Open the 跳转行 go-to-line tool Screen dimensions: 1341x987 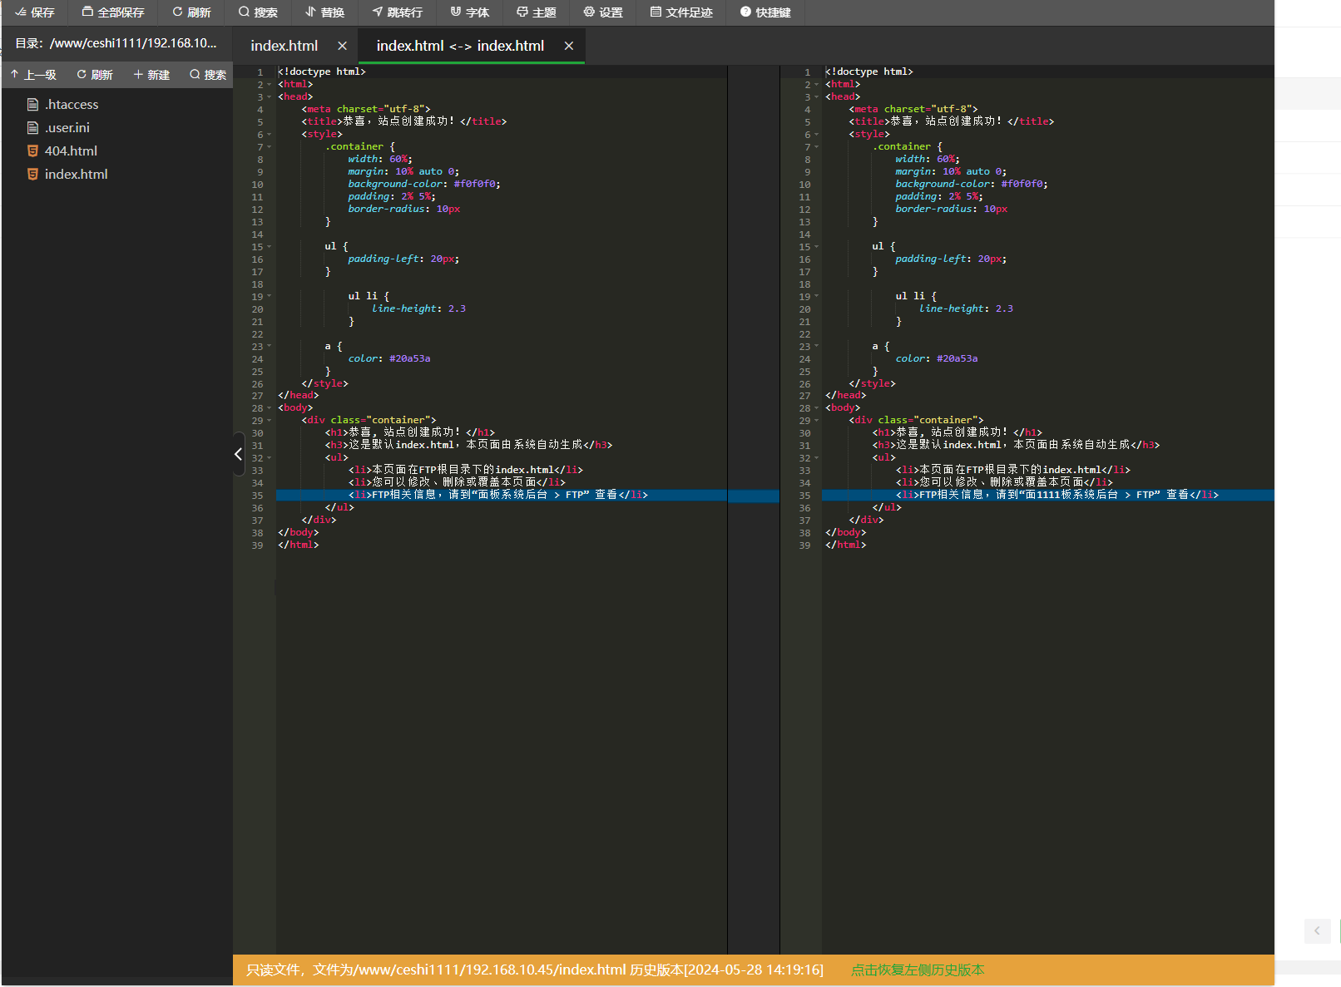[x=398, y=12]
